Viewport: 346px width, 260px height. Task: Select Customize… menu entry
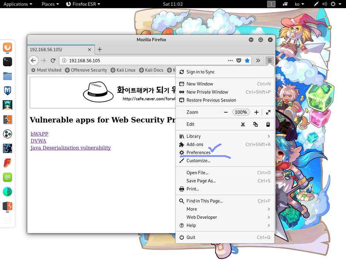225,161
